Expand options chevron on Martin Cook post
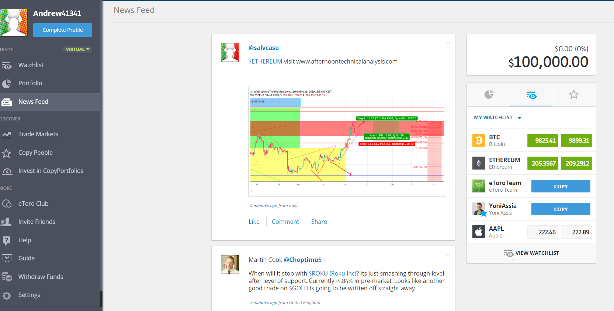 [448, 255]
